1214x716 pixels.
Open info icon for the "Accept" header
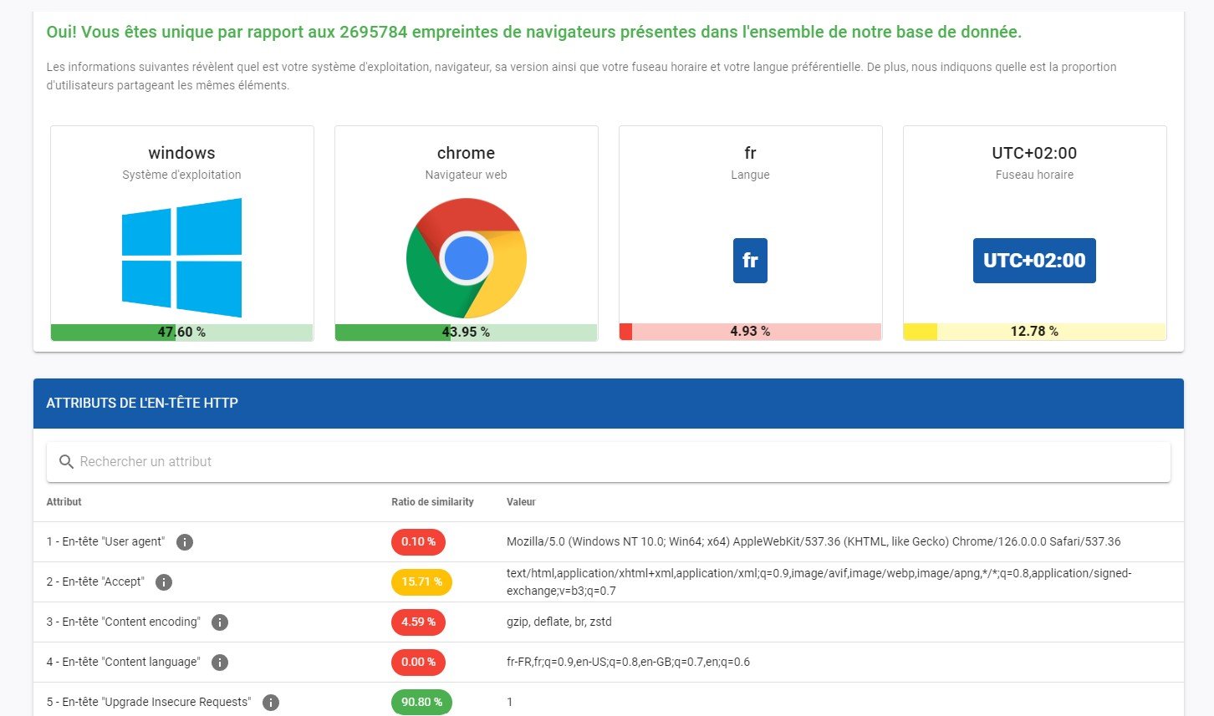click(164, 582)
